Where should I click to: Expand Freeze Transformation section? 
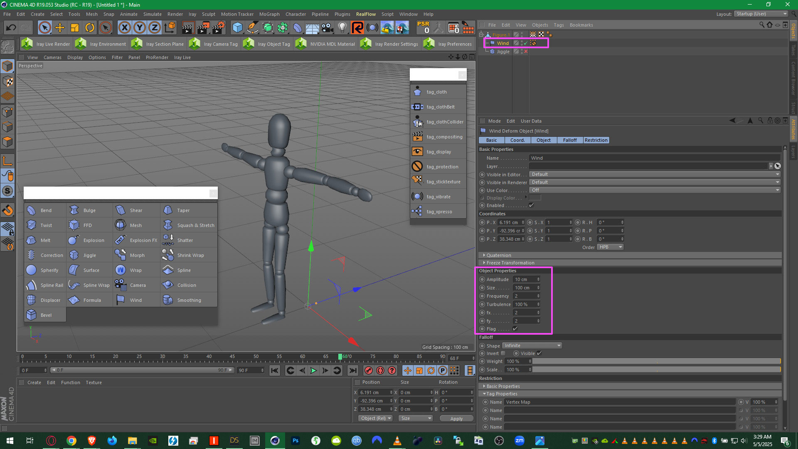[x=510, y=263]
